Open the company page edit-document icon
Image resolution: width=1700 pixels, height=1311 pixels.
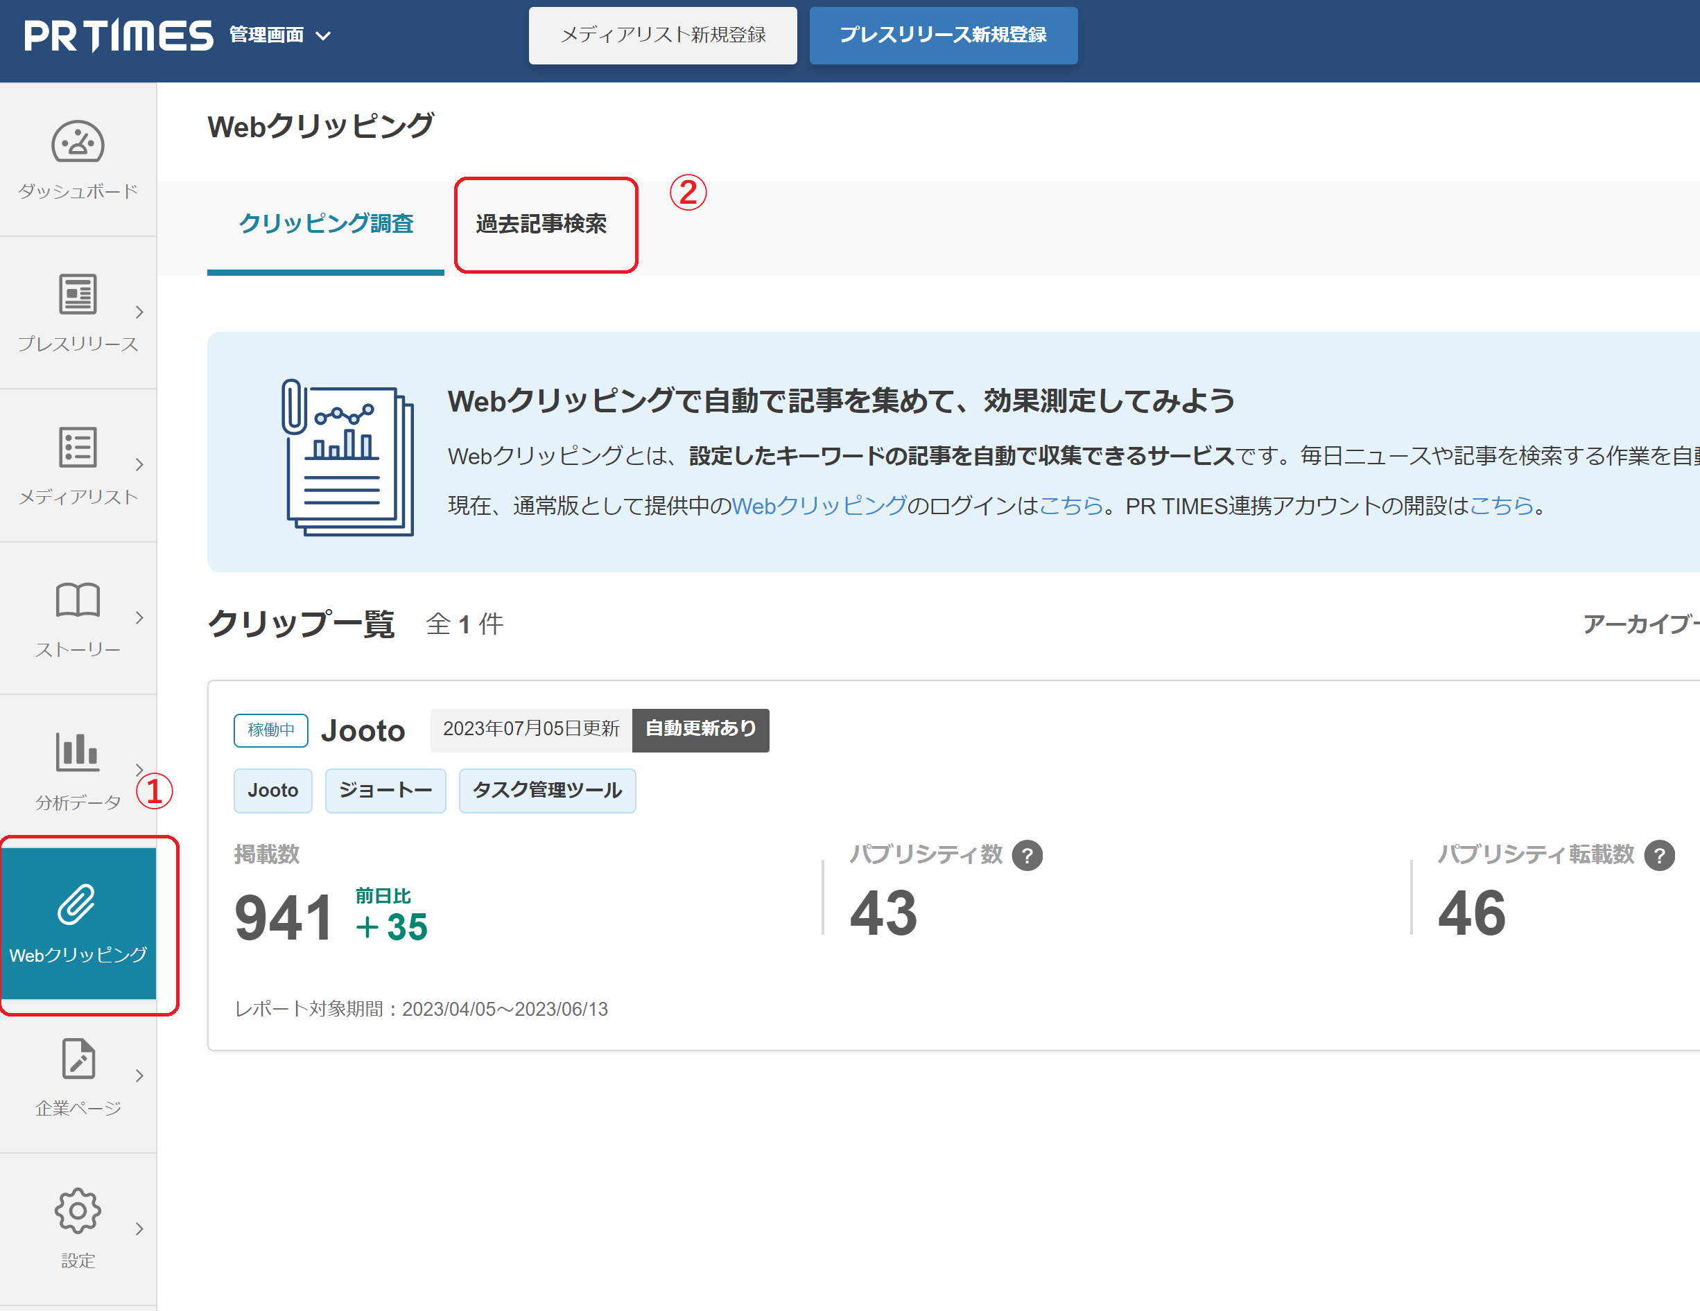(x=78, y=1058)
